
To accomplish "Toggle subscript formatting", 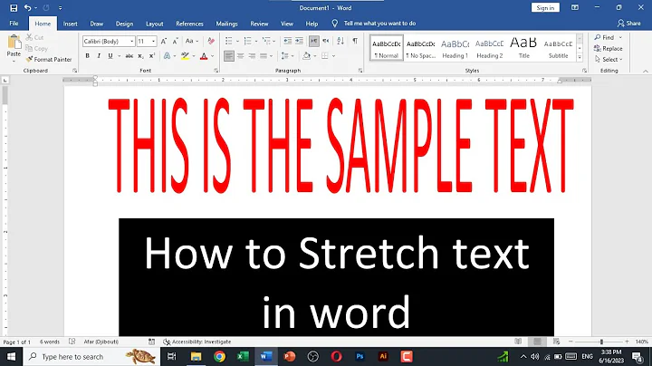I will tap(141, 56).
